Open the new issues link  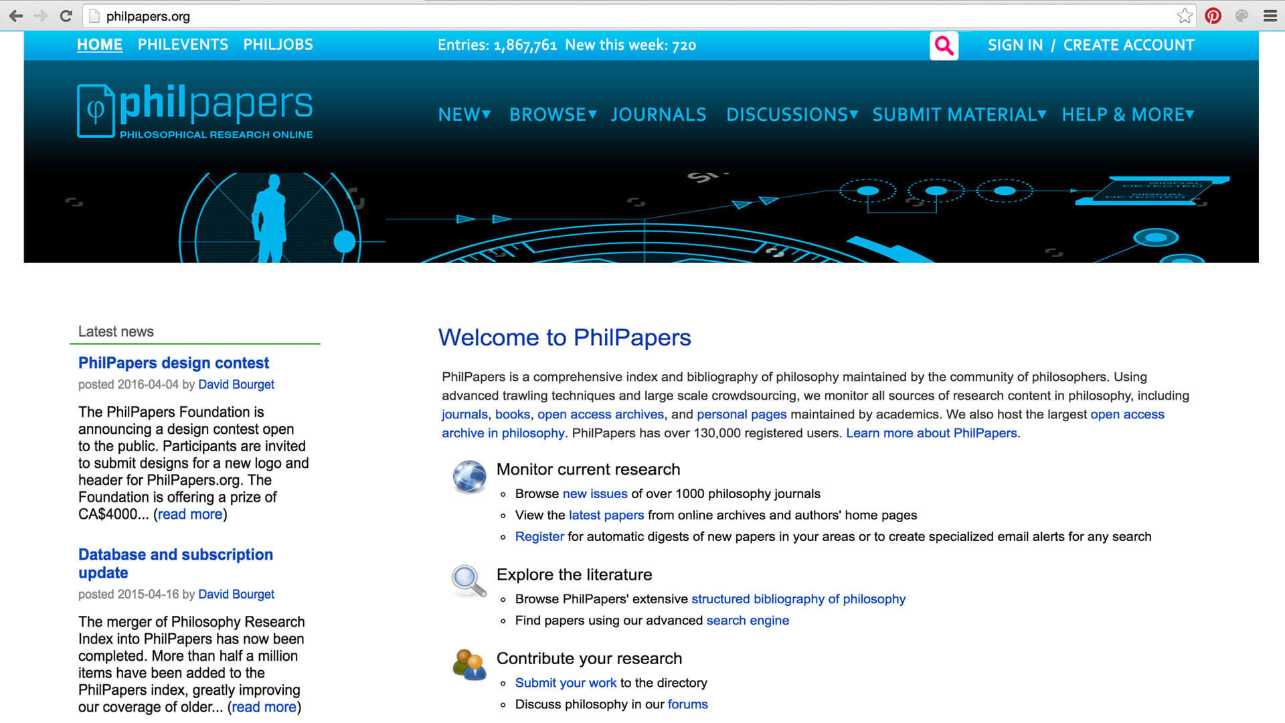coord(595,494)
